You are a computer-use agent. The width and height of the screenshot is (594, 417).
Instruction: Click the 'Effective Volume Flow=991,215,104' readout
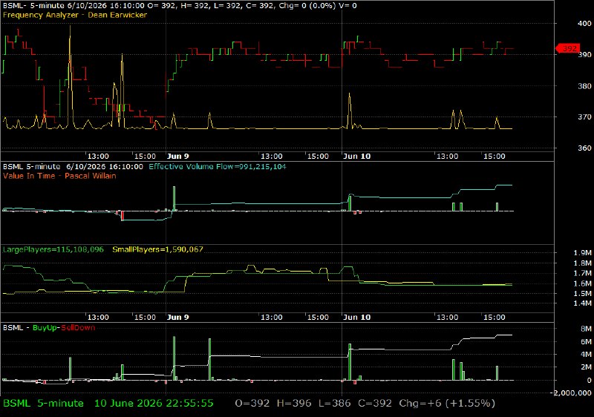[218, 167]
